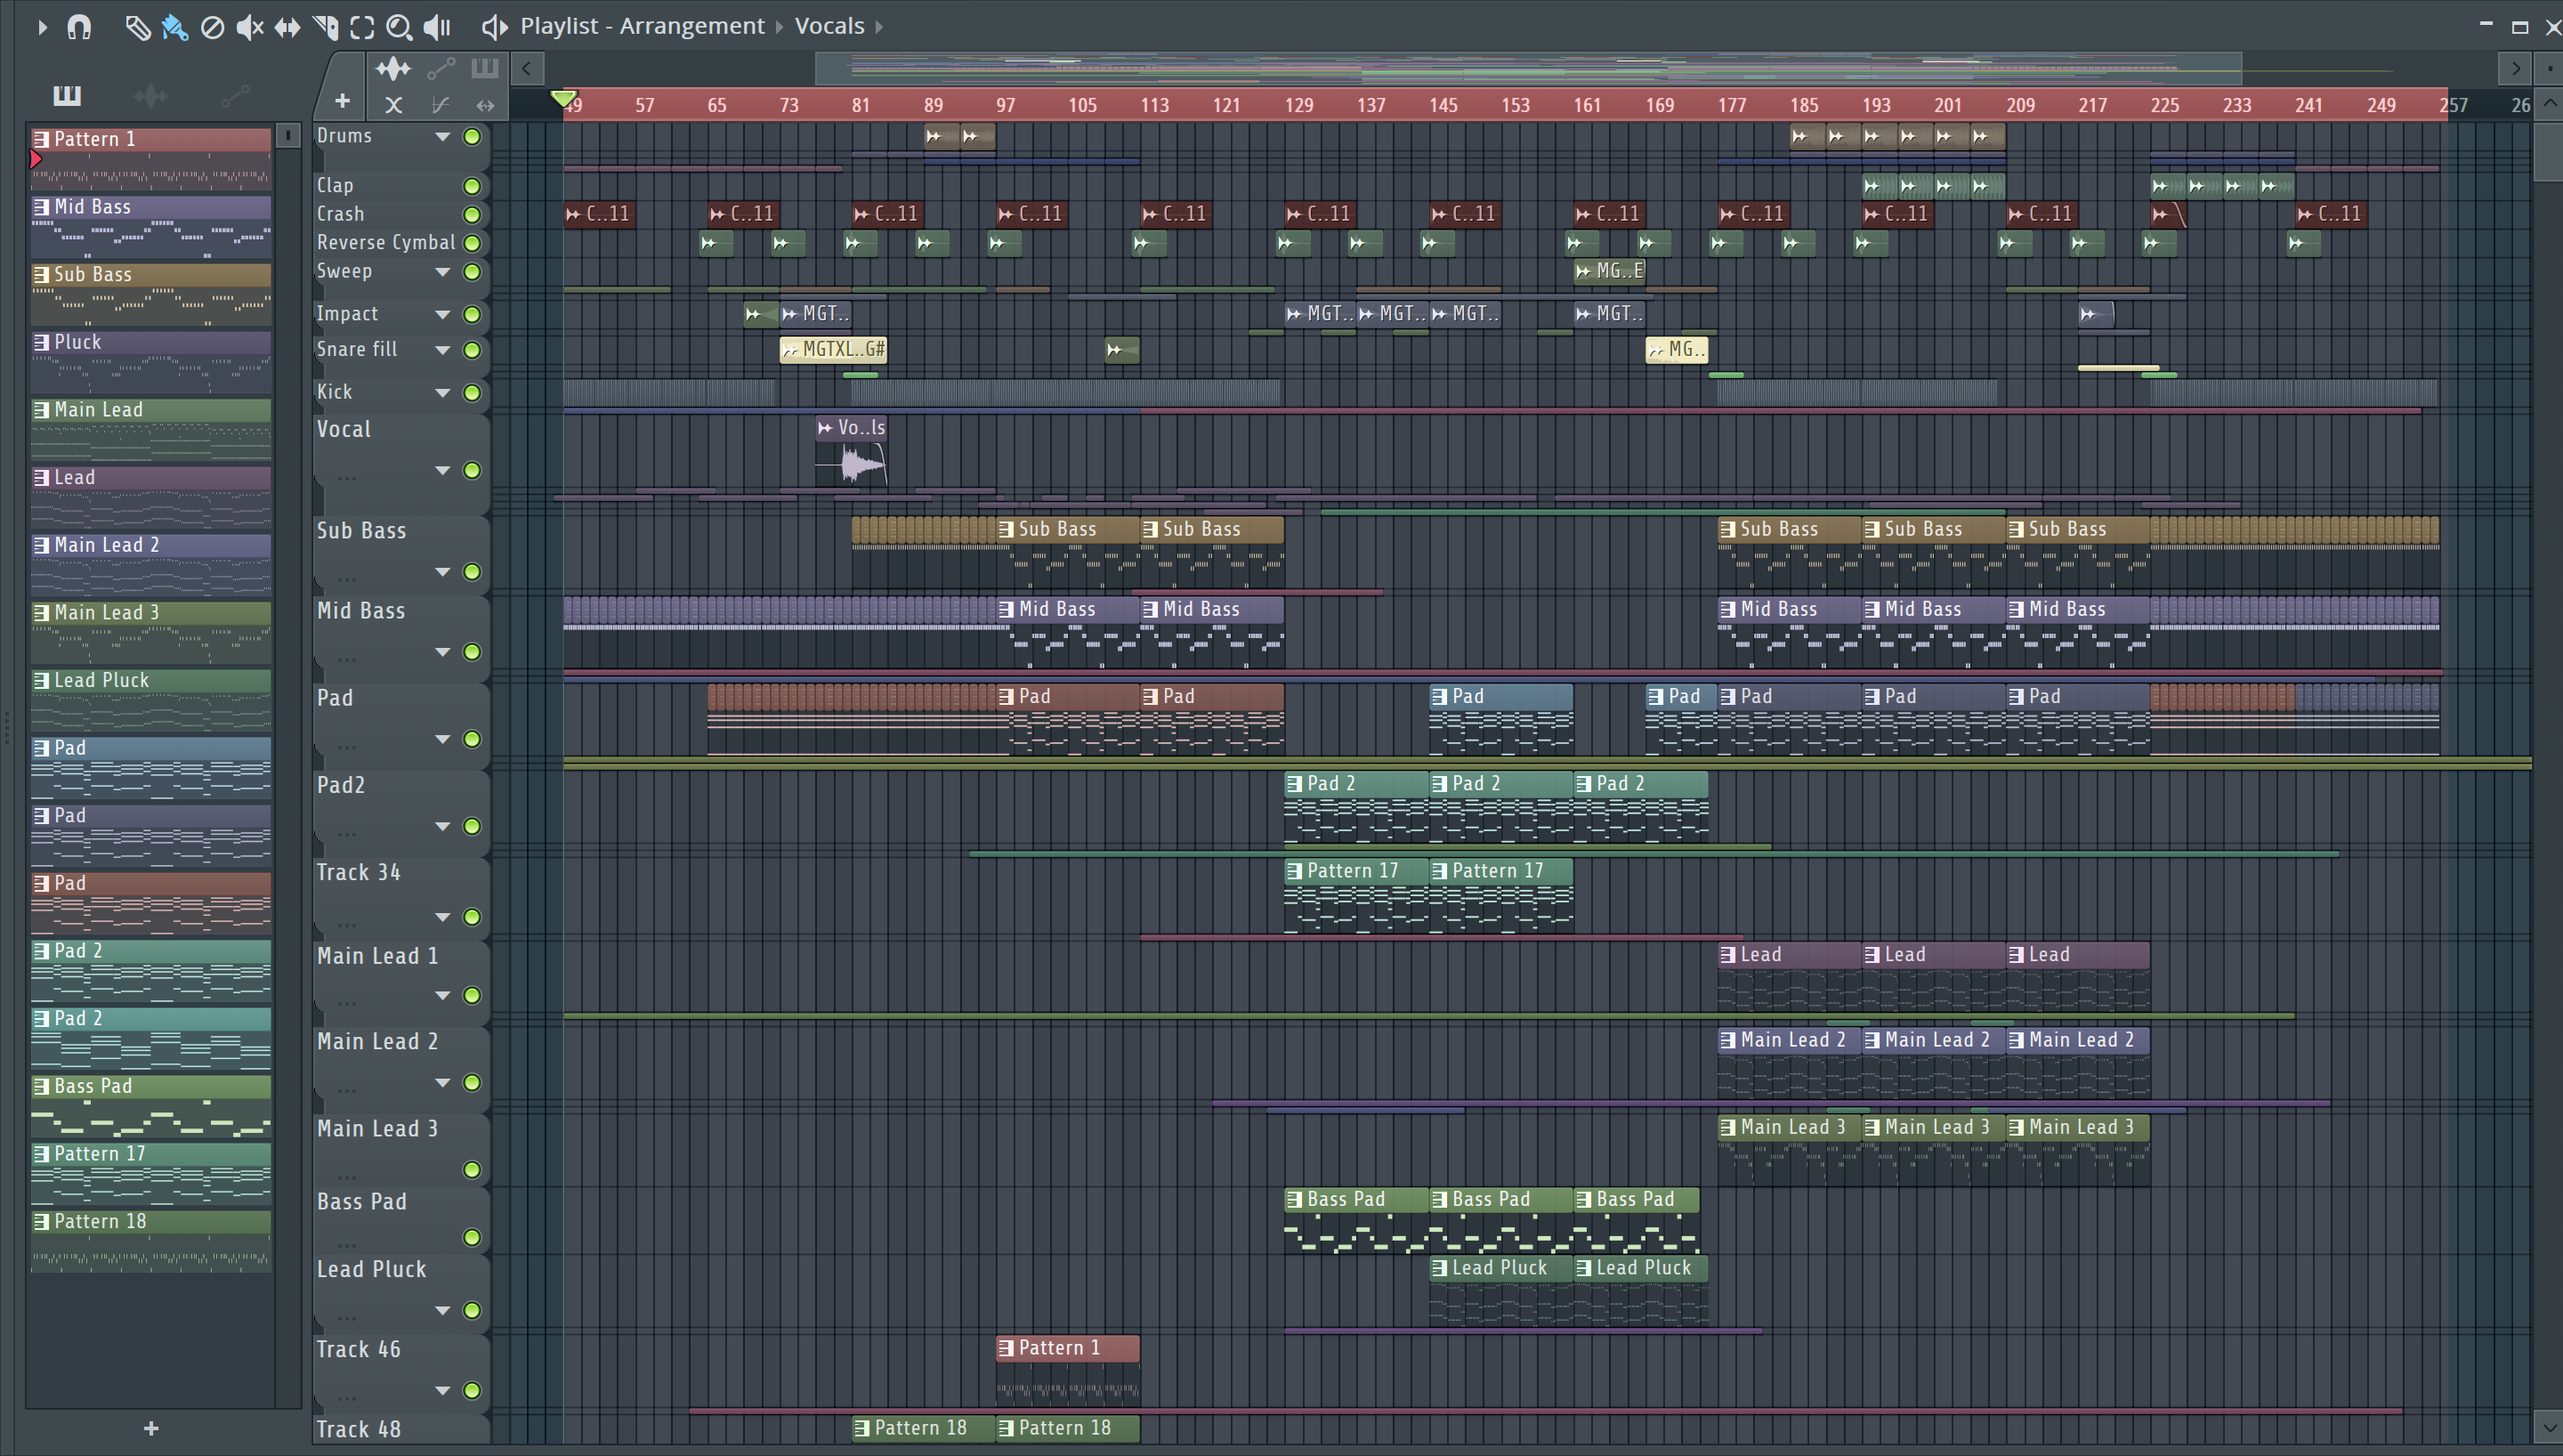Image resolution: width=2563 pixels, height=1456 pixels.
Task: Click the curve fade icon above tracks
Action: pyautogui.click(x=440, y=105)
